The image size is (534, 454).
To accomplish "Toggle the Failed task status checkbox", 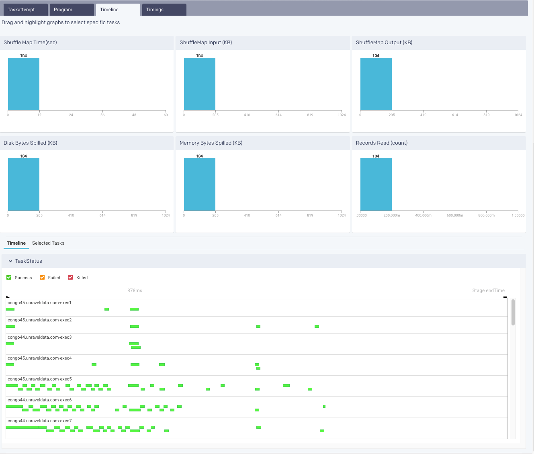I will pyautogui.click(x=42, y=277).
